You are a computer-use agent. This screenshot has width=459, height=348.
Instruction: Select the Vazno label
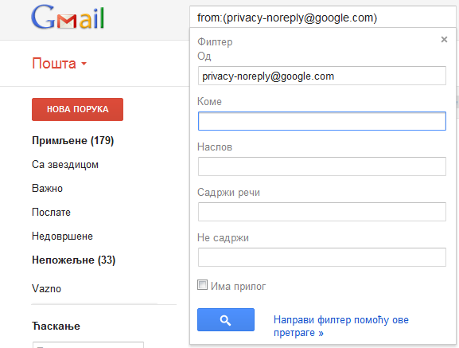coord(47,289)
